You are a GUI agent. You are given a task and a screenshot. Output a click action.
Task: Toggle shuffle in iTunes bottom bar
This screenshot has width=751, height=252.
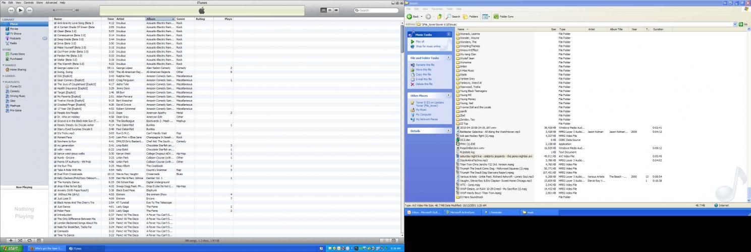pyautogui.click(x=21, y=241)
